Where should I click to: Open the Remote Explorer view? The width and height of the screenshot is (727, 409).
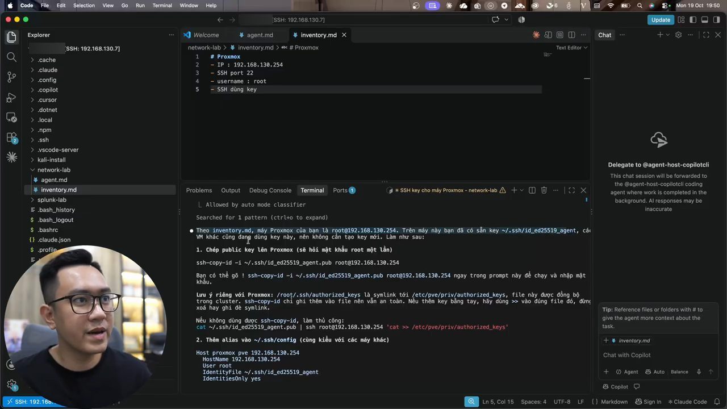pos(11,117)
